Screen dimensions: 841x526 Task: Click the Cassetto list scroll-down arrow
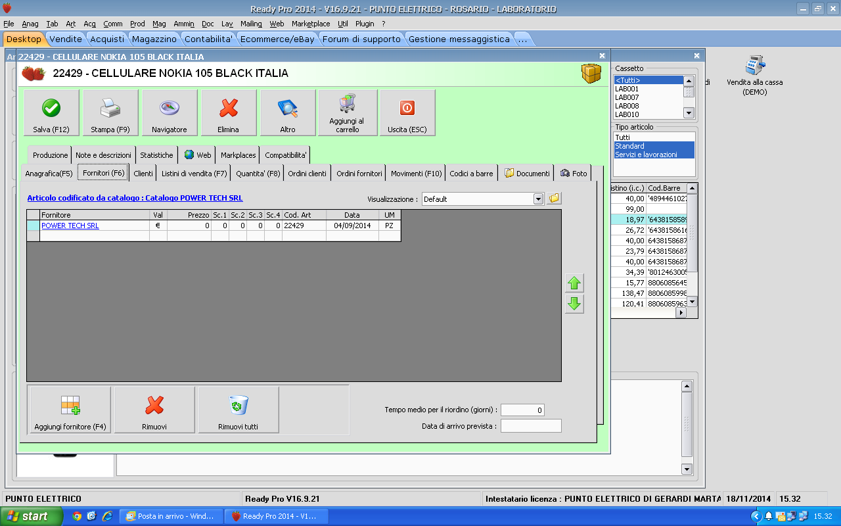click(x=689, y=113)
